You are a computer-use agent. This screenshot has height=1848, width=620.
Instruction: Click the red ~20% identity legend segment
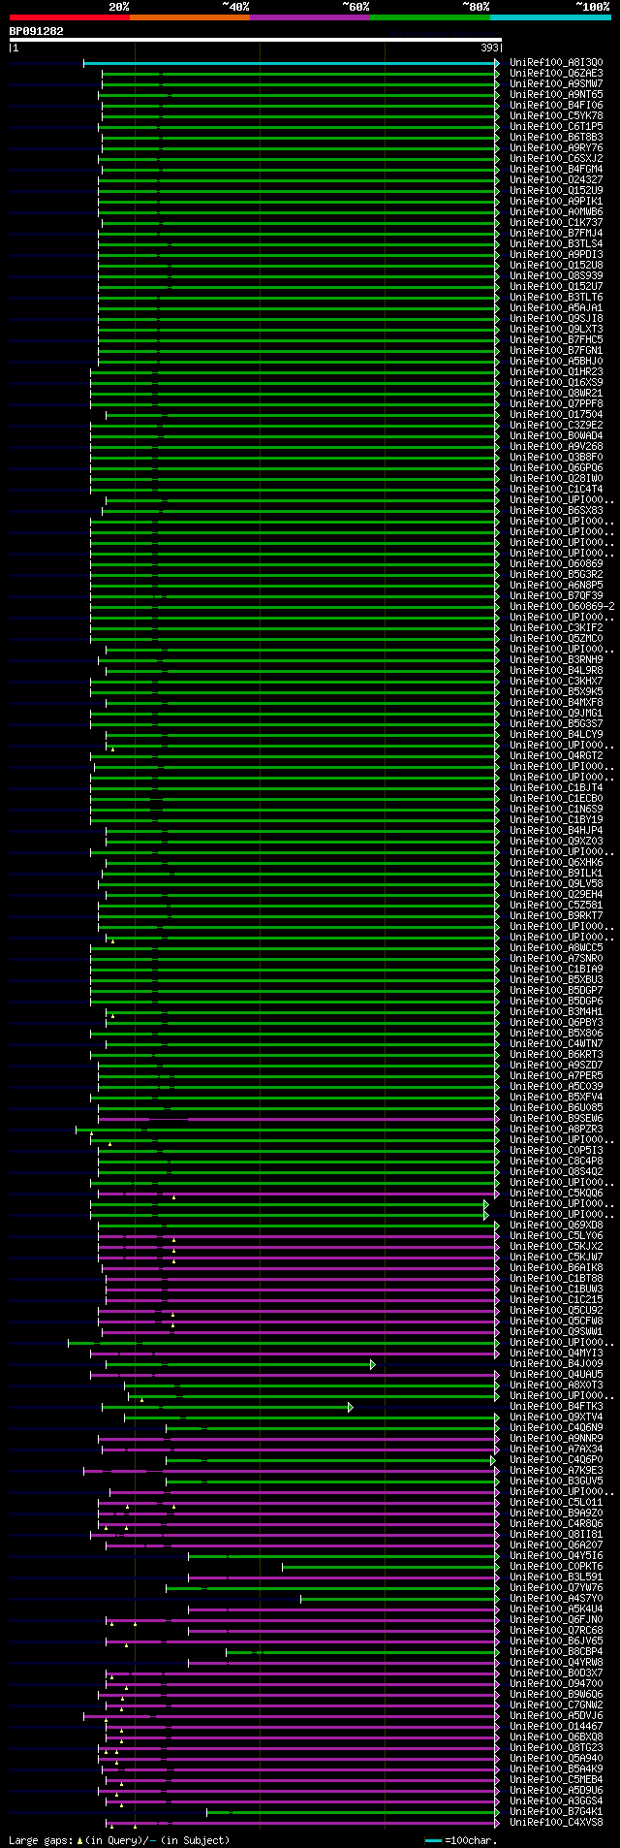pos(70,16)
